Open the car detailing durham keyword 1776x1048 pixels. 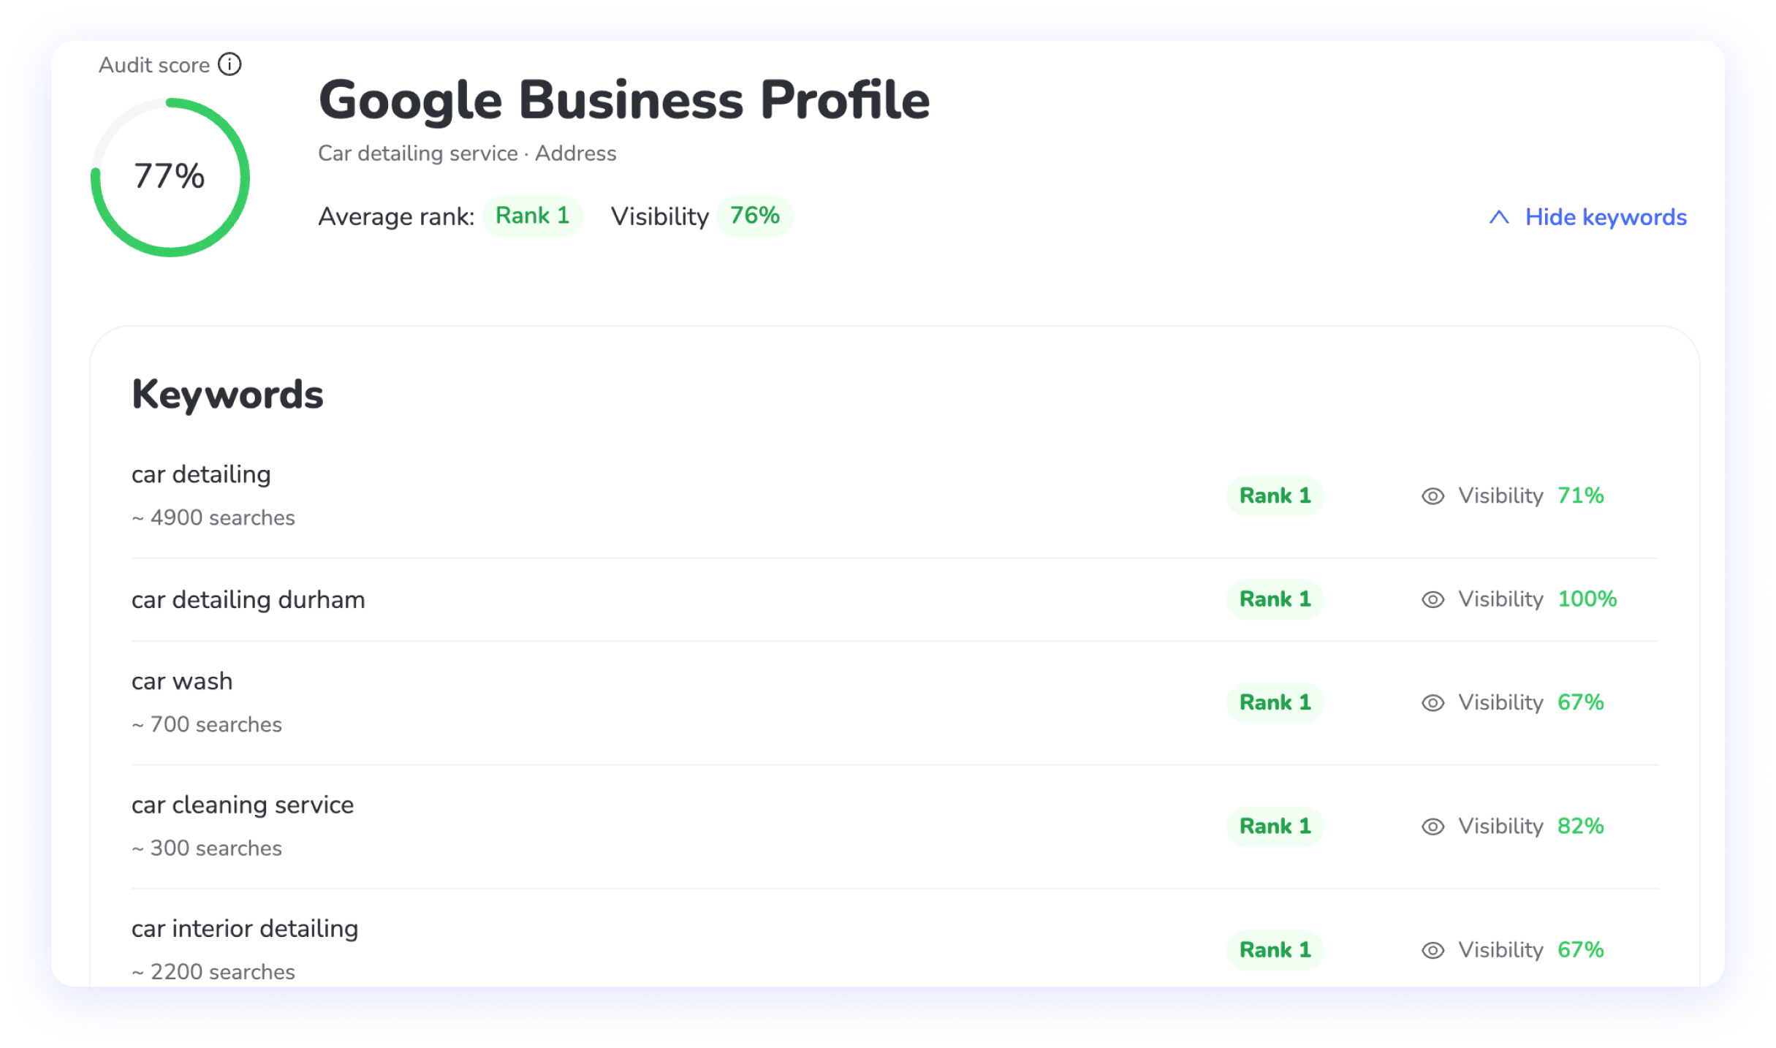click(248, 599)
